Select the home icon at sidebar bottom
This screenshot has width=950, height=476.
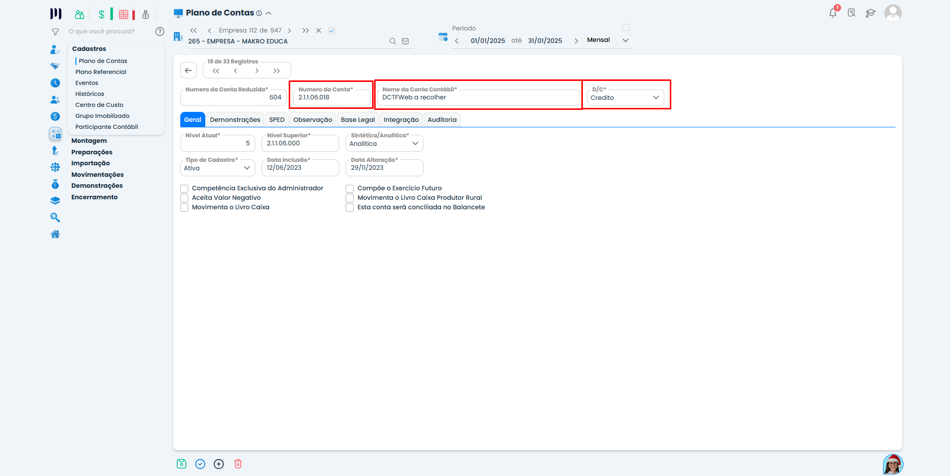[55, 234]
